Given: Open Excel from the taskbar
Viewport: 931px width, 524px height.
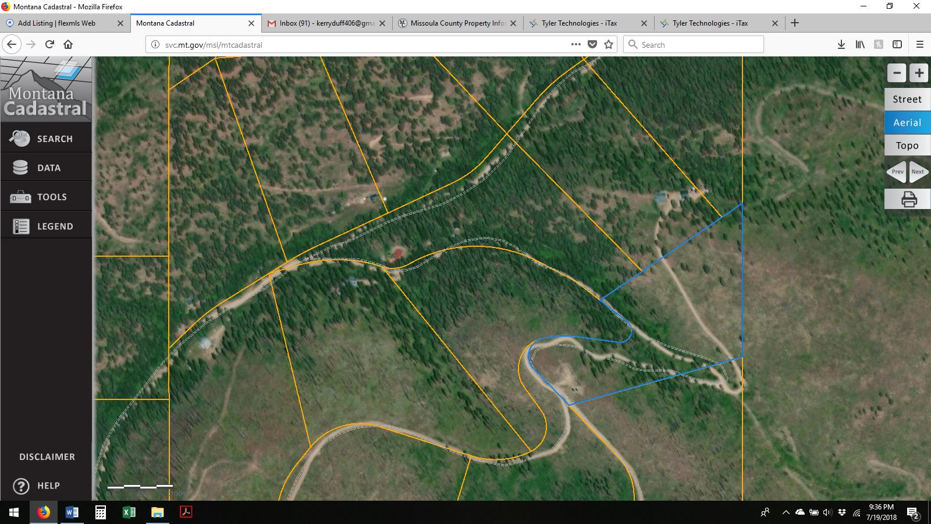Looking at the screenshot, I should (129, 512).
